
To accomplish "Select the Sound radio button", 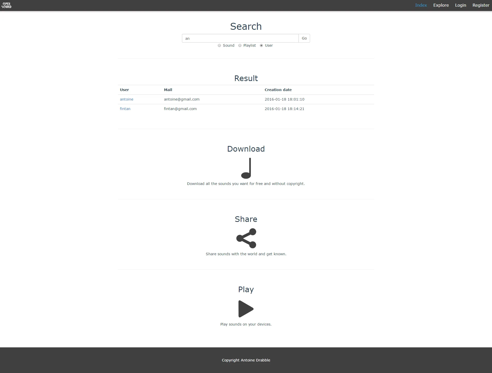I will tap(219, 45).
